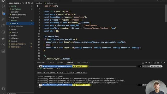Click '/../config/config.json' string on line 8
This screenshot has height=94, width=167.
(x=96, y=28)
